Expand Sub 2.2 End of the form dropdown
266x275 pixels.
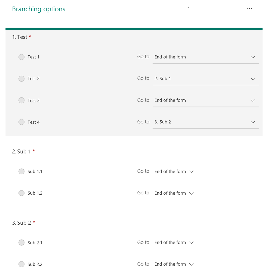pos(174,264)
